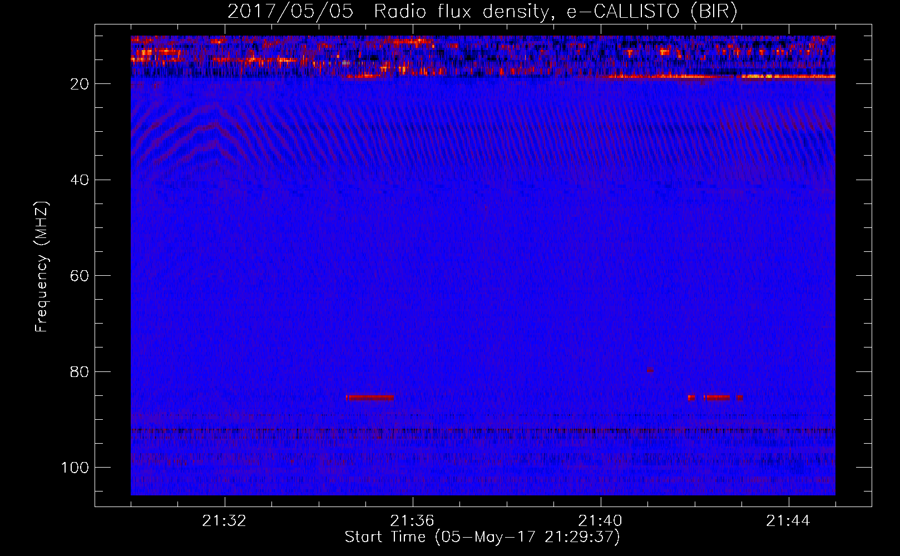Click the Start Time axis label
The width and height of the screenshot is (900, 556).
(482, 537)
